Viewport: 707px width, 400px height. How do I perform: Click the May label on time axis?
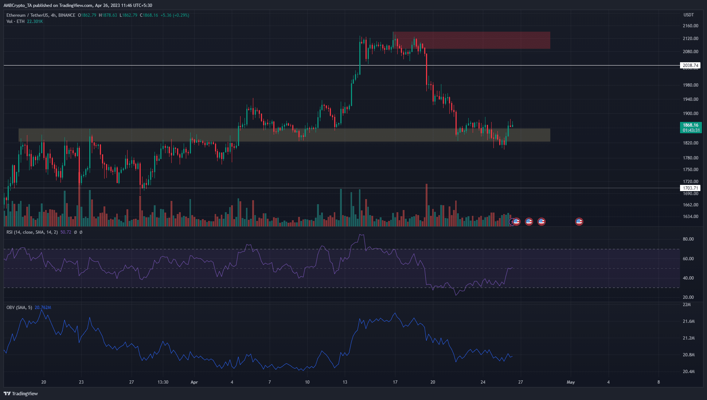pyautogui.click(x=571, y=382)
